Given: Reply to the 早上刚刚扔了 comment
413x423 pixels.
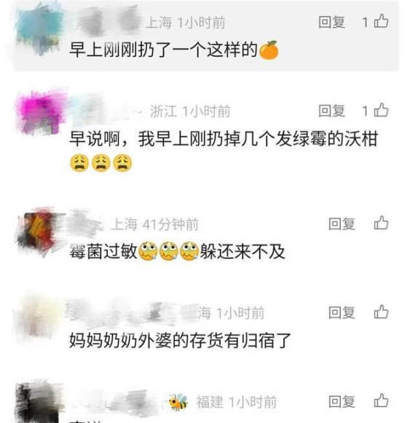Looking at the screenshot, I should coord(331,22).
